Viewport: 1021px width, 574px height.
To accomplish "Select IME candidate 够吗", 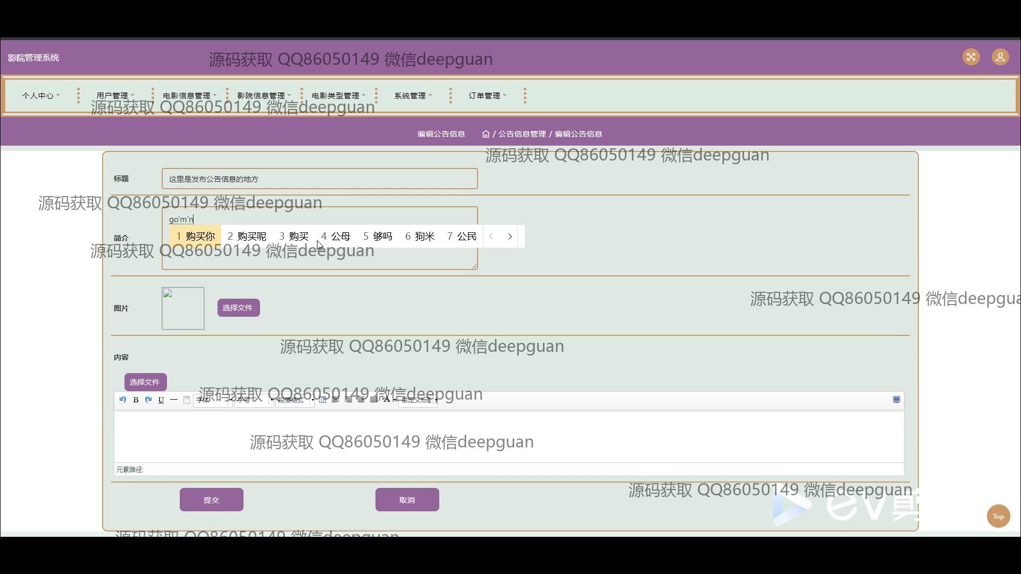I will coord(378,237).
